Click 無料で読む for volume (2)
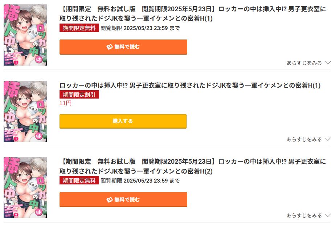Image resolution: width=335 pixels, height=225 pixels. point(123,199)
